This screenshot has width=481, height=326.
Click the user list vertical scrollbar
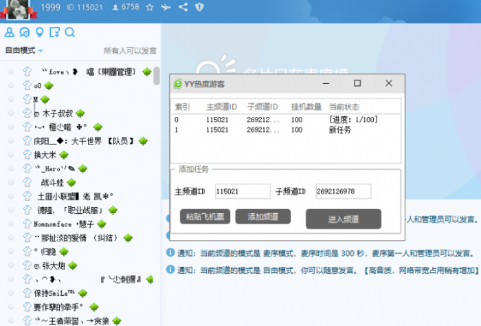pos(157,76)
